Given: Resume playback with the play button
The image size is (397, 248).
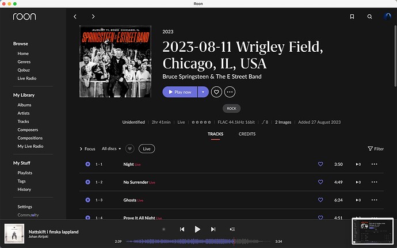Looking at the screenshot, I should pos(197,229).
